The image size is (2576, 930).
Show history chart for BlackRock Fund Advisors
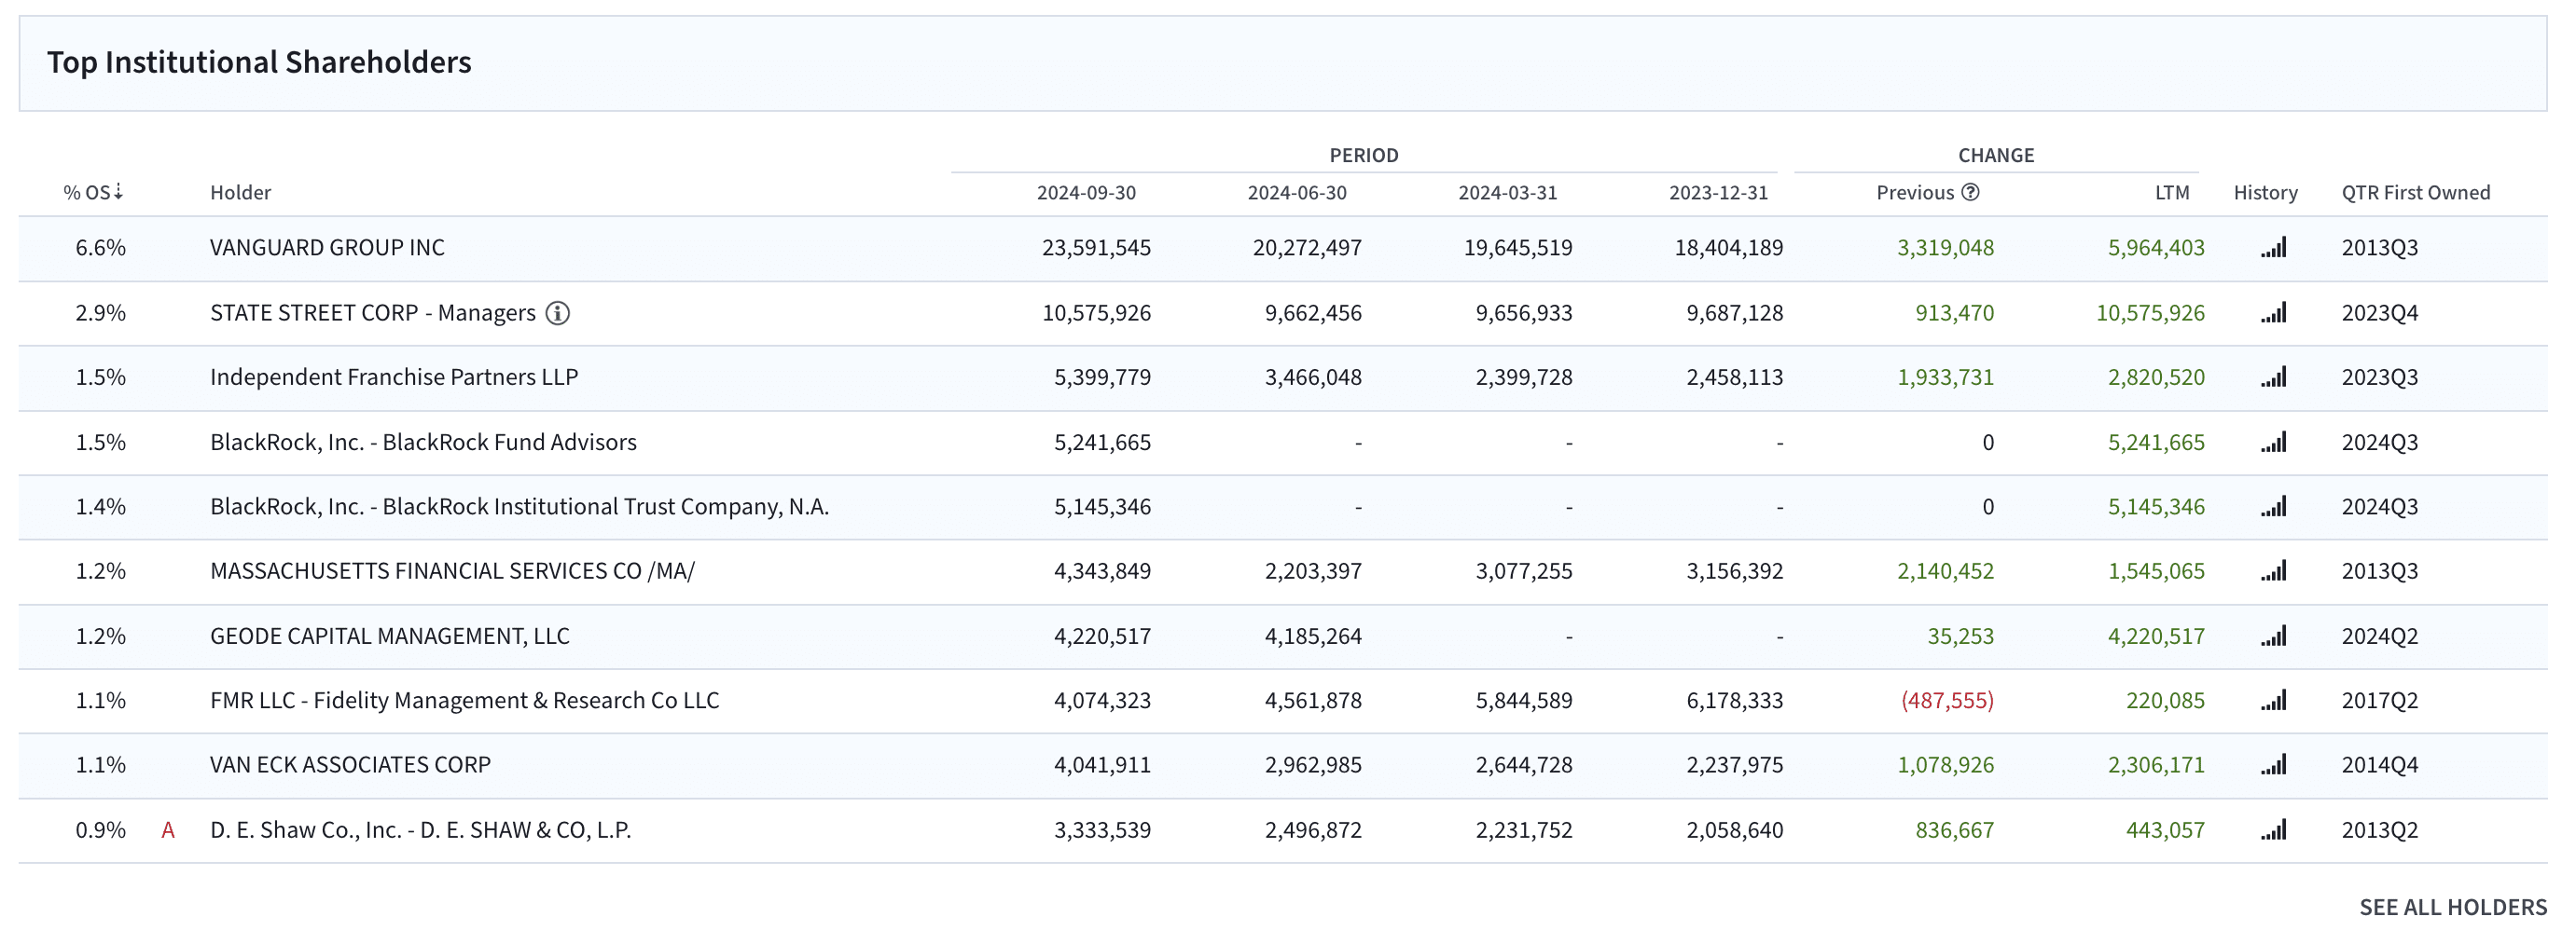click(x=2273, y=442)
